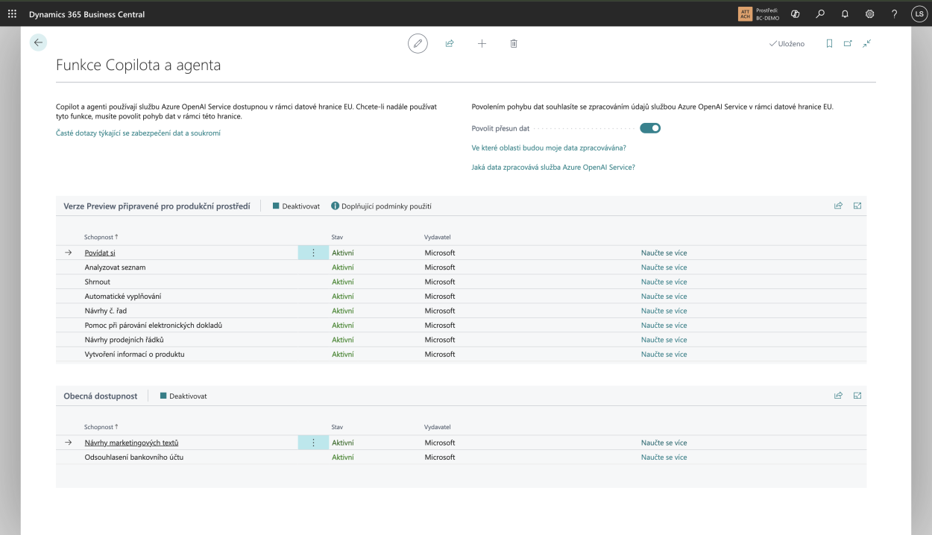Click the share icon in top toolbar

coord(450,44)
